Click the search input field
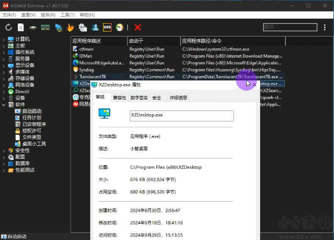The height and width of the screenshot is (240, 334). (290, 27)
